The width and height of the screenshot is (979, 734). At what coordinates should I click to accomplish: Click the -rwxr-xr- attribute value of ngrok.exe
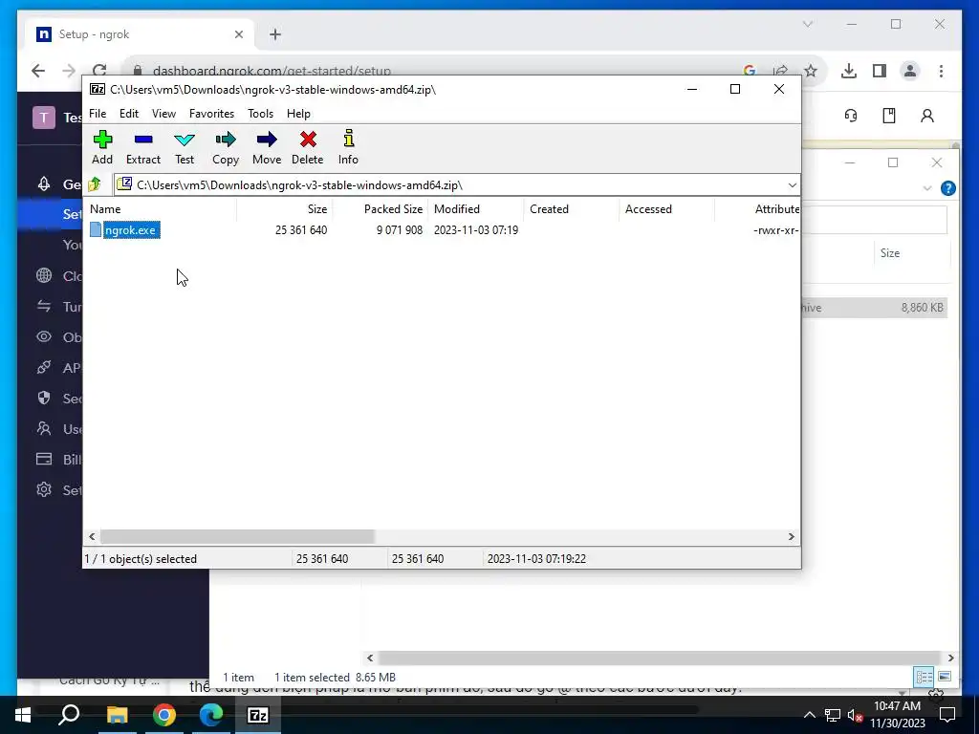pos(775,230)
